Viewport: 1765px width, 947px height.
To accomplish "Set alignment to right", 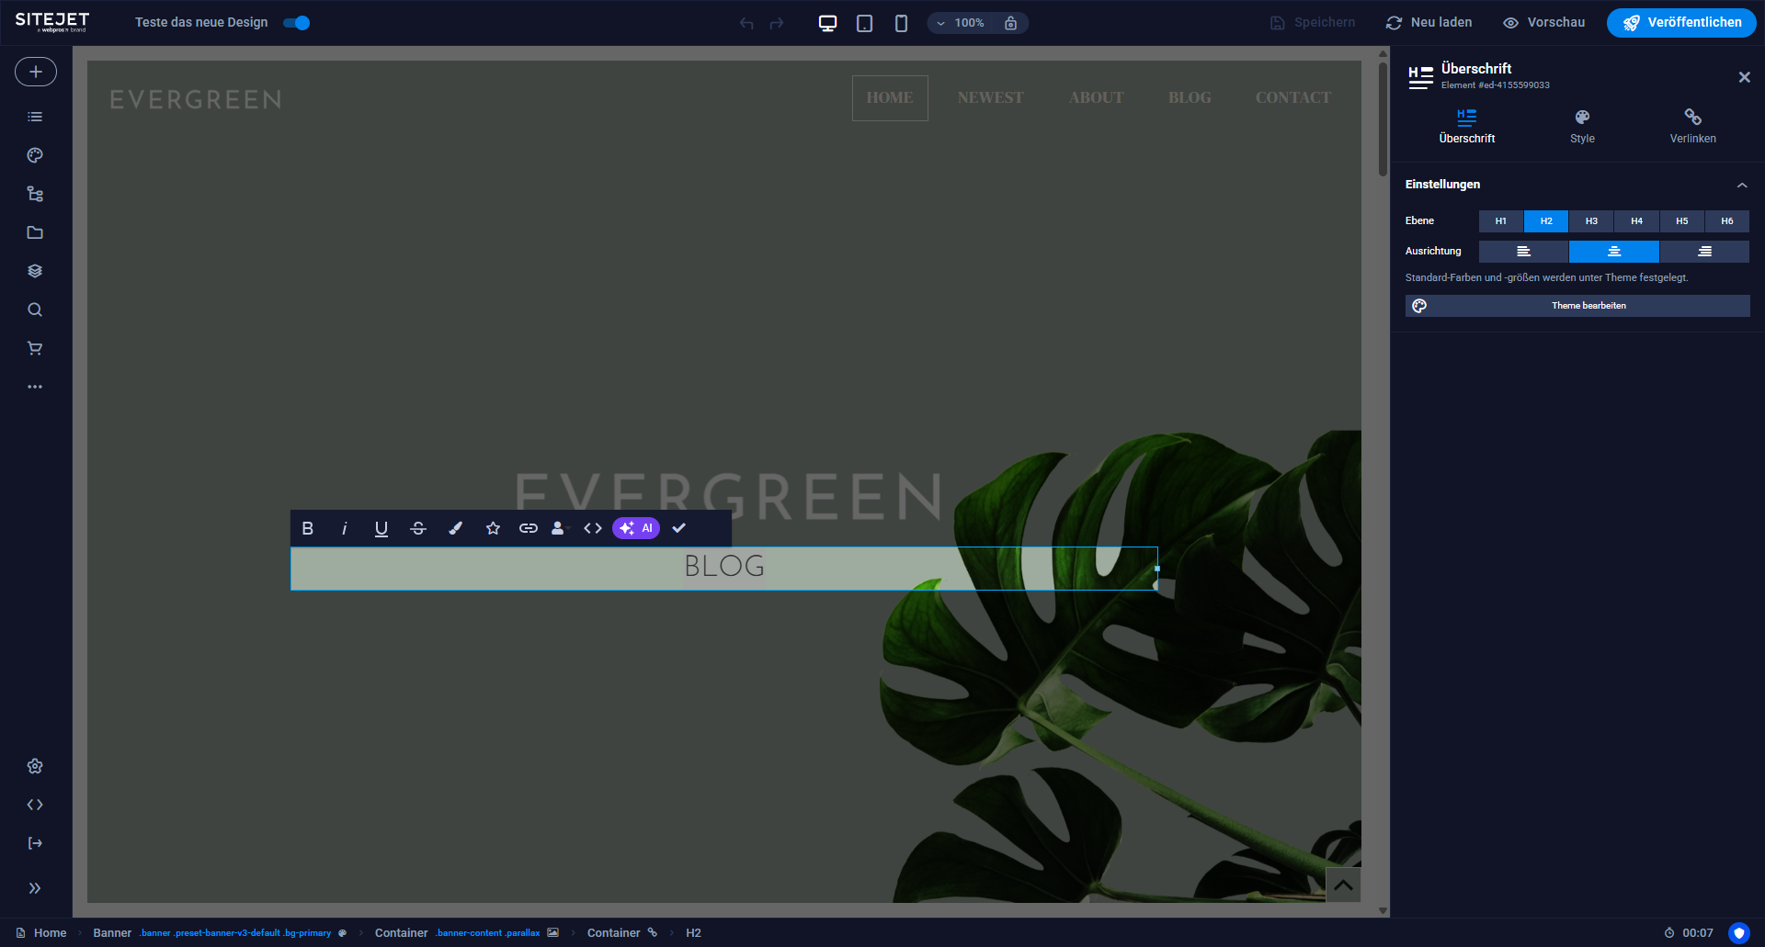I will 1704,252.
